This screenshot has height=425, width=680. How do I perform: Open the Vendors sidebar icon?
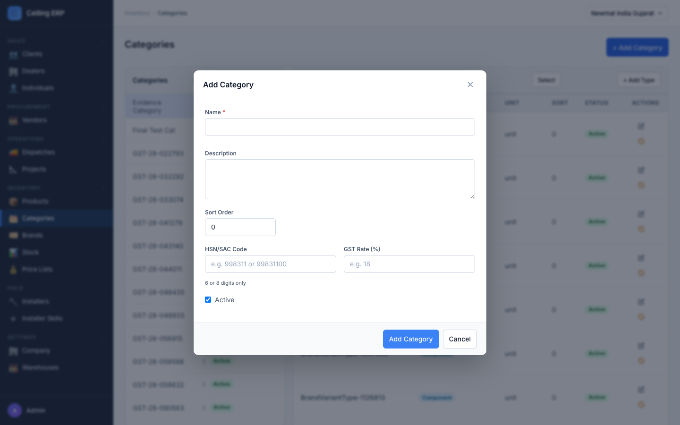(13, 120)
